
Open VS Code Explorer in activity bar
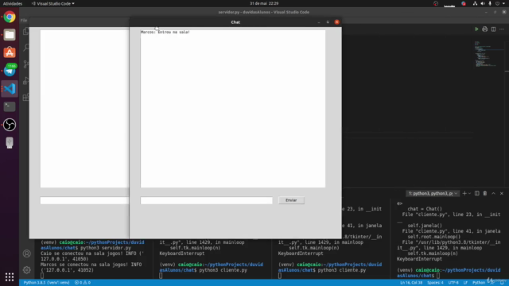tap(26, 31)
